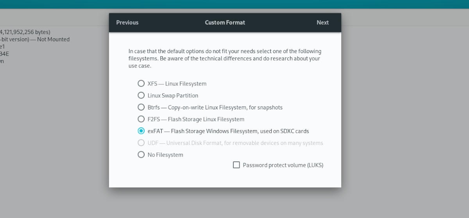
Task: Pick the F2FS radio button
Action: [x=141, y=119]
